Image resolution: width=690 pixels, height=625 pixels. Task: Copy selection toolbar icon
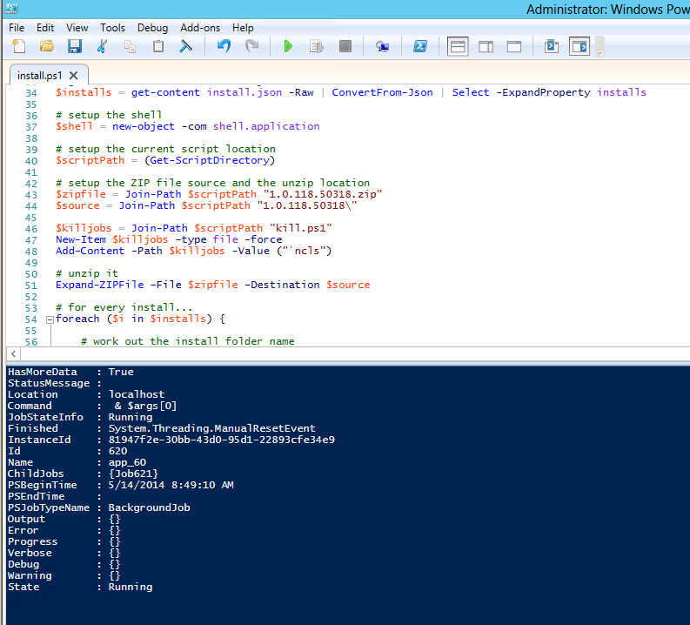tap(130, 46)
